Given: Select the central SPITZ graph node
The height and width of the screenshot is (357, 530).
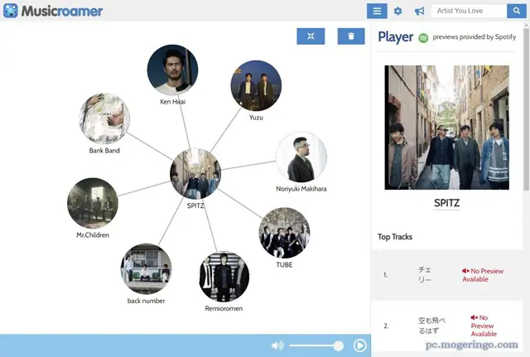Looking at the screenshot, I should coord(195,173).
